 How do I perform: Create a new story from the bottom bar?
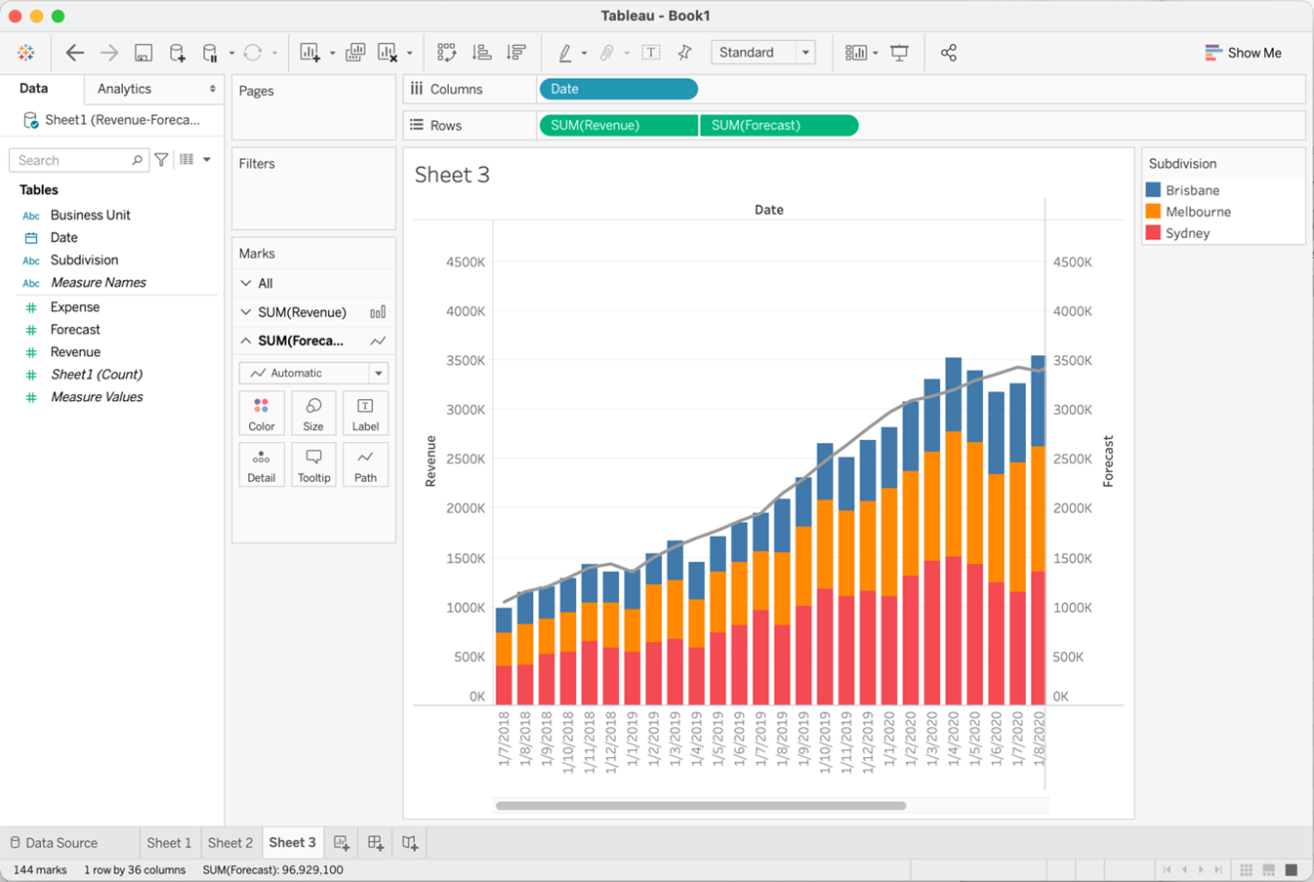click(x=409, y=842)
